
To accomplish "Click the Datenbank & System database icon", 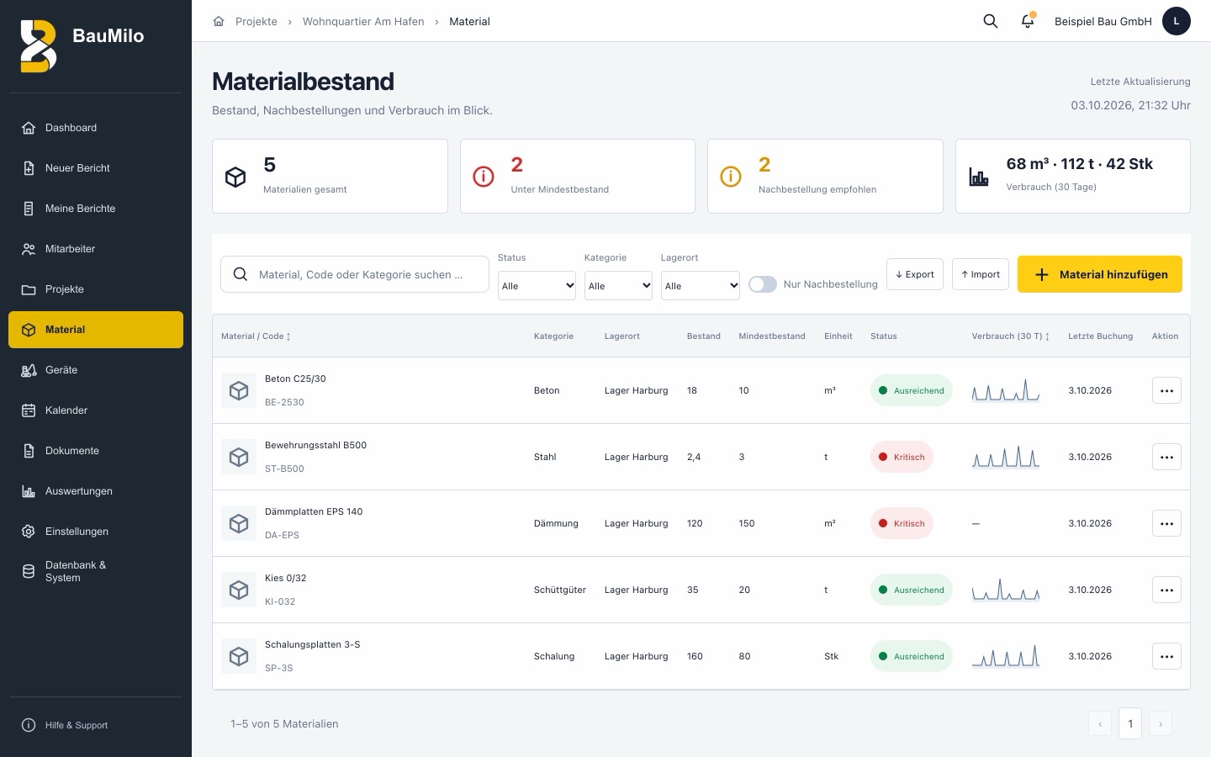I will (29, 572).
